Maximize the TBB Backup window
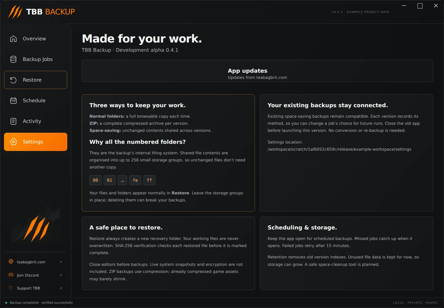 click(x=420, y=6)
